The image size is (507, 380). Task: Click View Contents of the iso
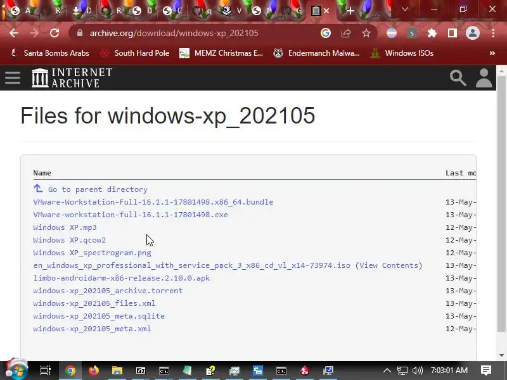389,265
